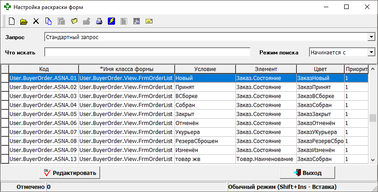Click the yellow stacked folders toolbar icon
The width and height of the screenshot is (378, 192).
(74, 21)
